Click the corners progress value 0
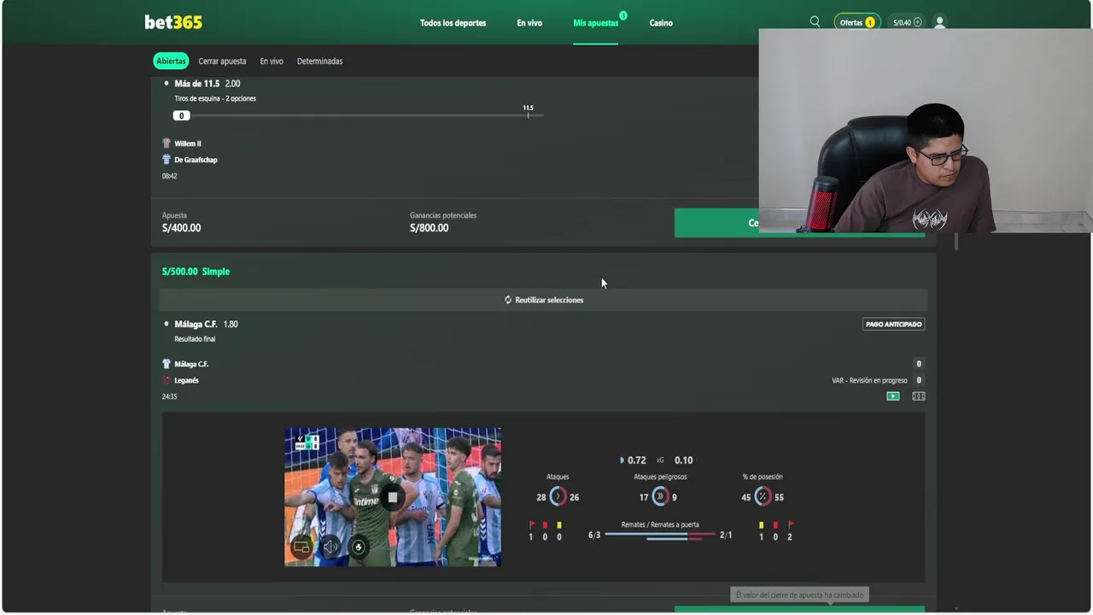Screen dimensions: 1093x615 click(x=181, y=115)
